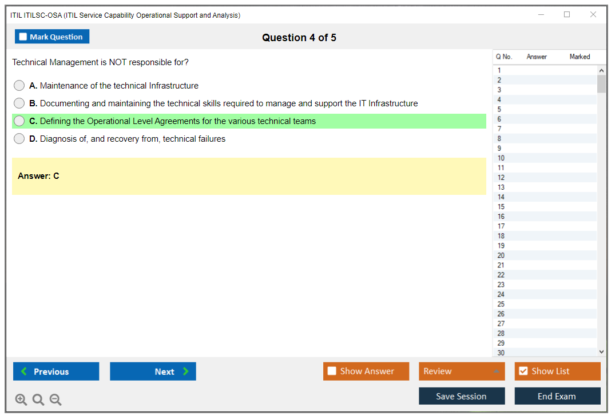Uncheck the Show List checkbox
The width and height of the screenshot is (615, 420).
click(523, 371)
